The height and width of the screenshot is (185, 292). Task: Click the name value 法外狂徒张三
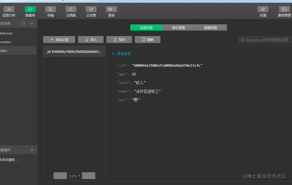coord(147,91)
